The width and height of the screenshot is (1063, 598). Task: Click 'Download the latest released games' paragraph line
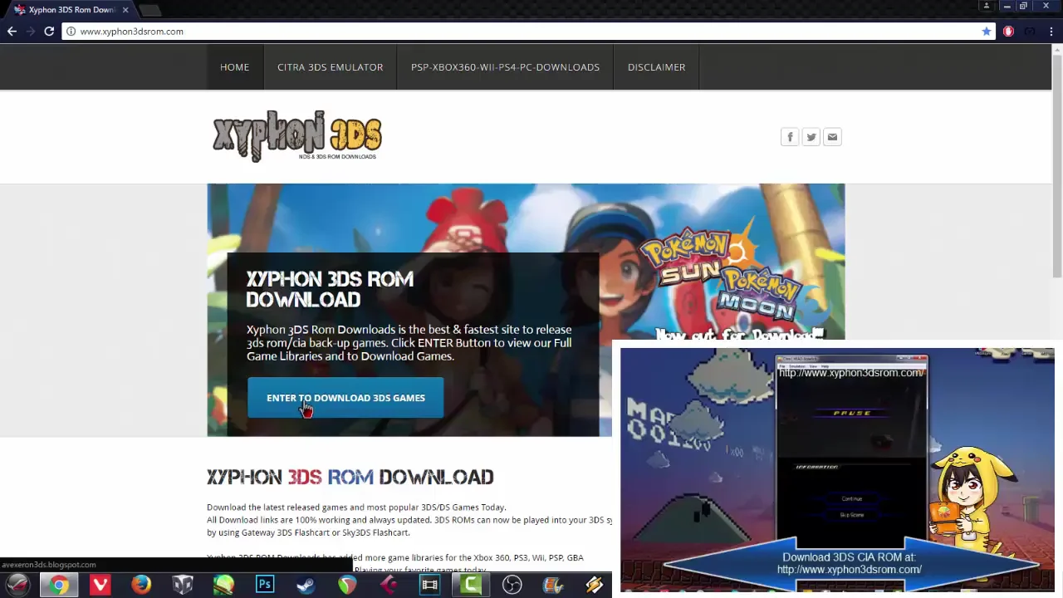tap(356, 507)
